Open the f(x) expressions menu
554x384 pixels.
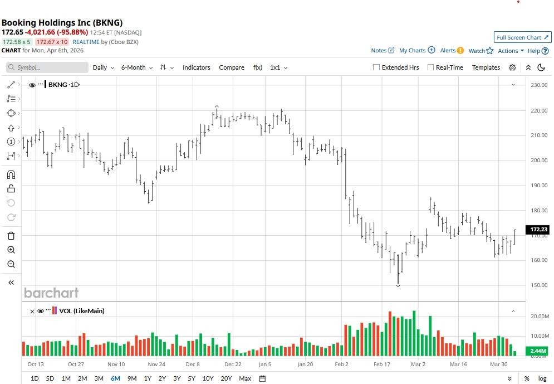pyautogui.click(x=258, y=67)
